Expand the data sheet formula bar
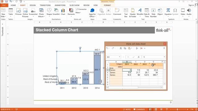The height and width of the screenshot is (111, 198). tap(164, 57)
